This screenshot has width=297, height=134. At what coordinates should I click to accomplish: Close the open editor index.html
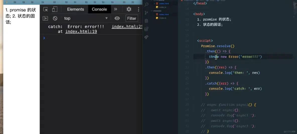click(x=154, y=3)
